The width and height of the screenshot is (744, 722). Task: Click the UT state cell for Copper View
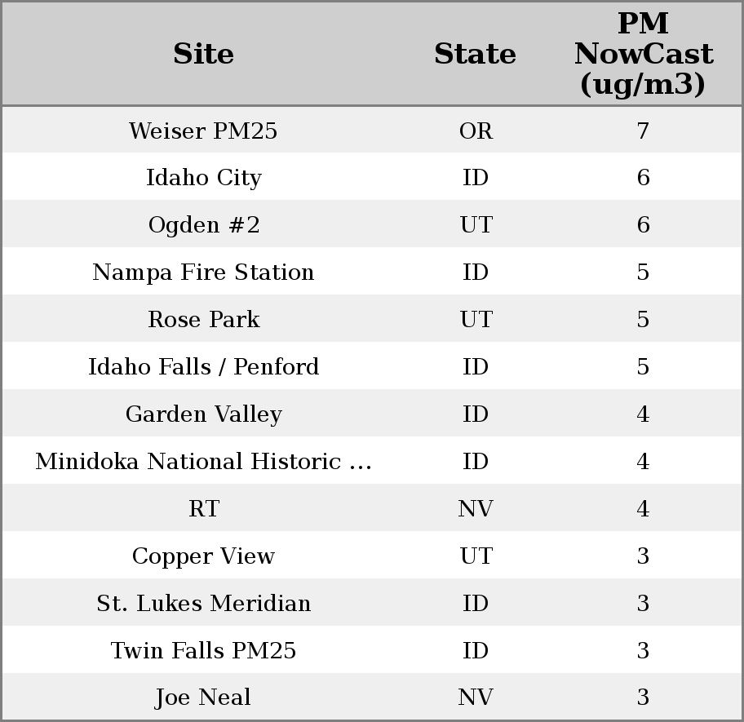click(476, 556)
